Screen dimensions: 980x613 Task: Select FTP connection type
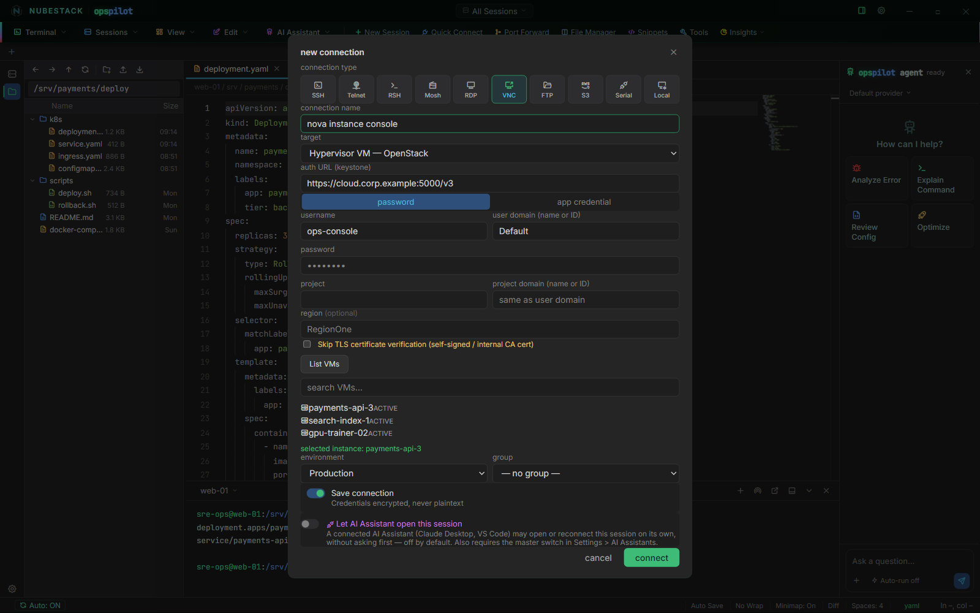pos(547,89)
